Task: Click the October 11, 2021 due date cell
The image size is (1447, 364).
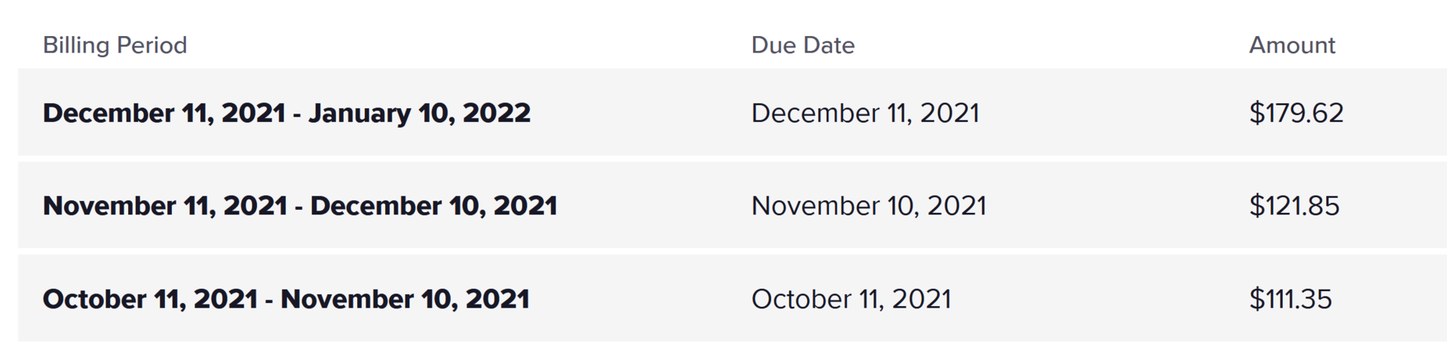Action: pos(851,299)
